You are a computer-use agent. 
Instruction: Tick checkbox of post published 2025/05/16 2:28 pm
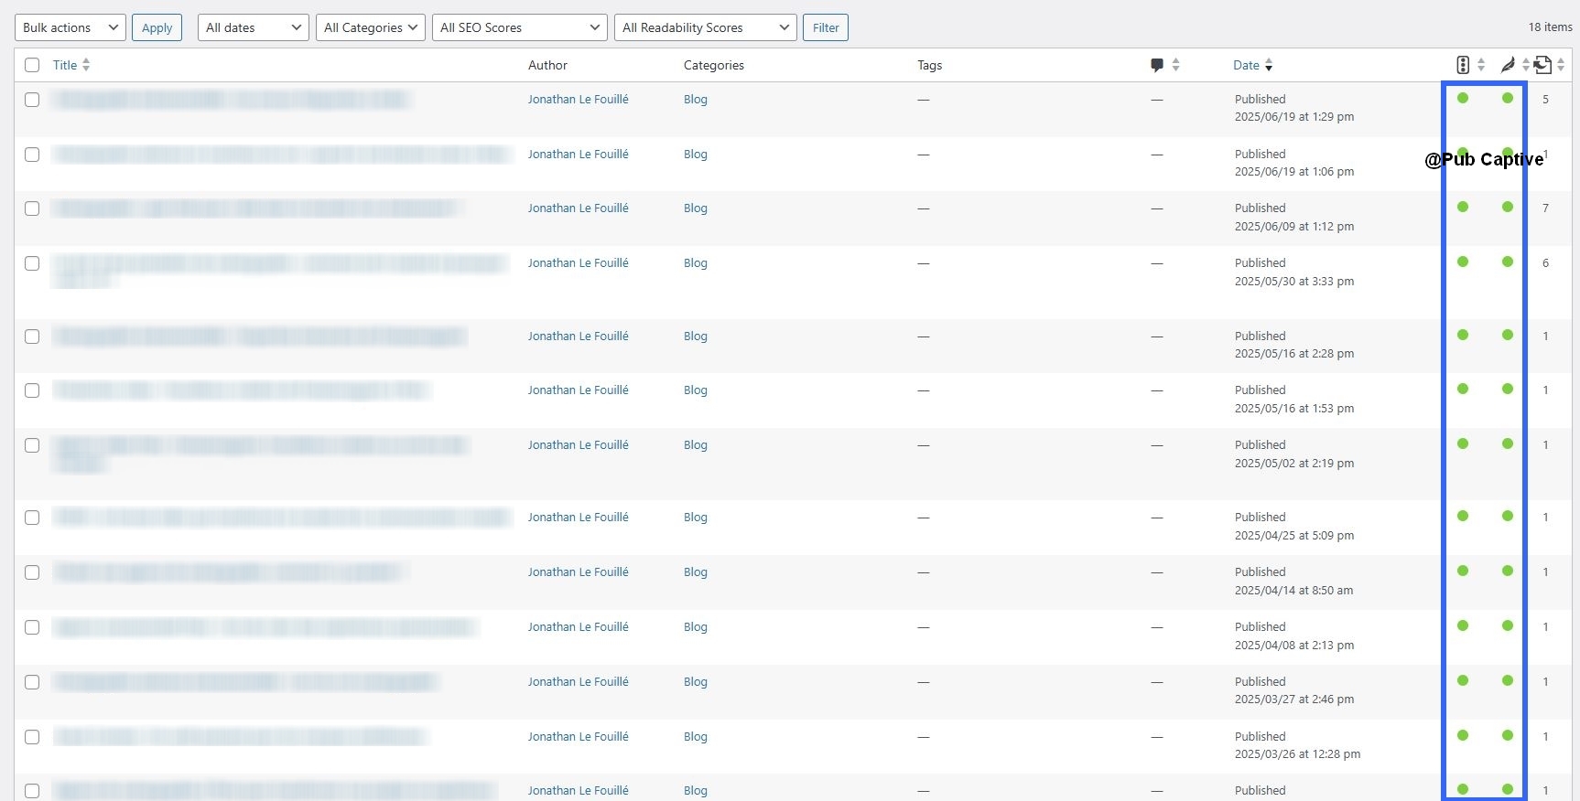(32, 336)
